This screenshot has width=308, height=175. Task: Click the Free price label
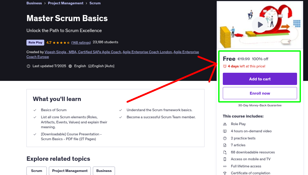tap(229, 59)
